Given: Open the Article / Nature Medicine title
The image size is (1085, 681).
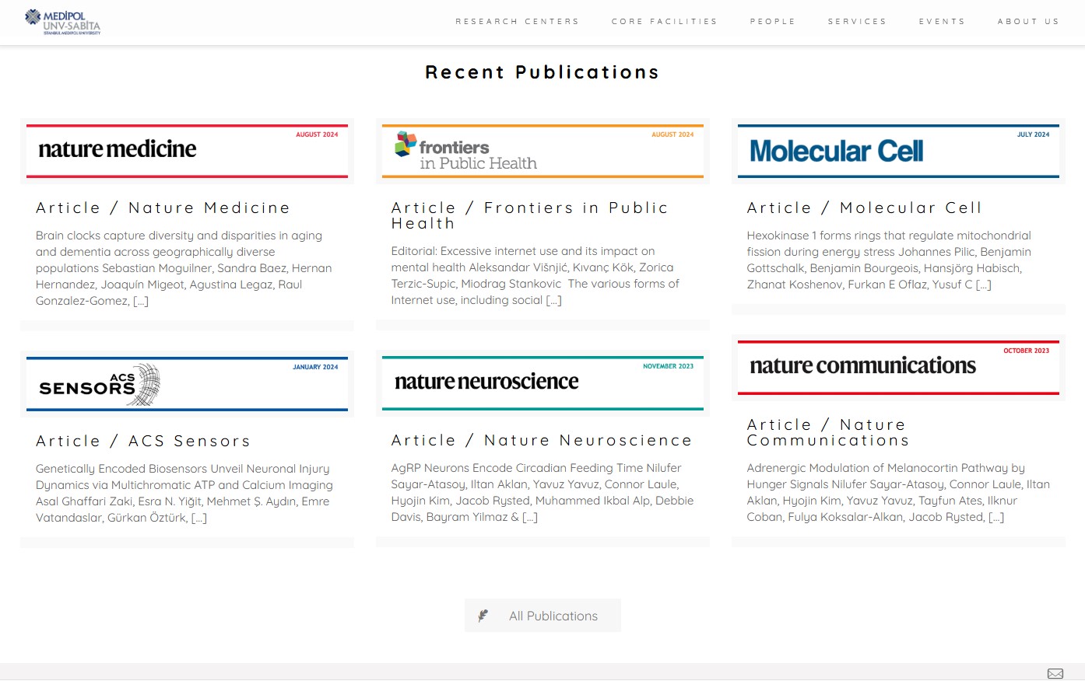Looking at the screenshot, I should pos(163,208).
